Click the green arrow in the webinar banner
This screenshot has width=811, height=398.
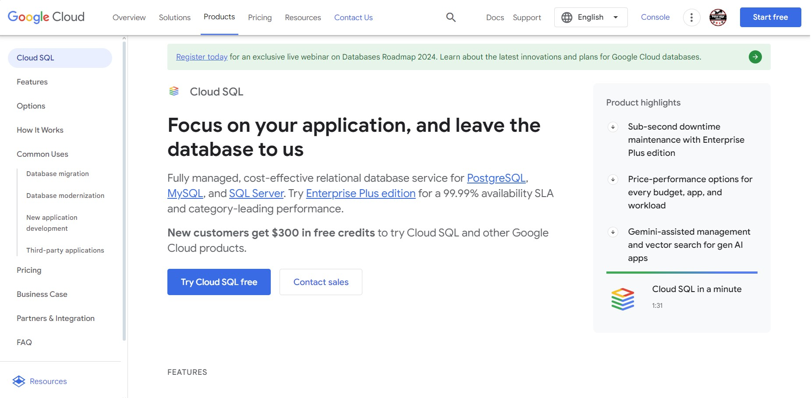(x=755, y=57)
